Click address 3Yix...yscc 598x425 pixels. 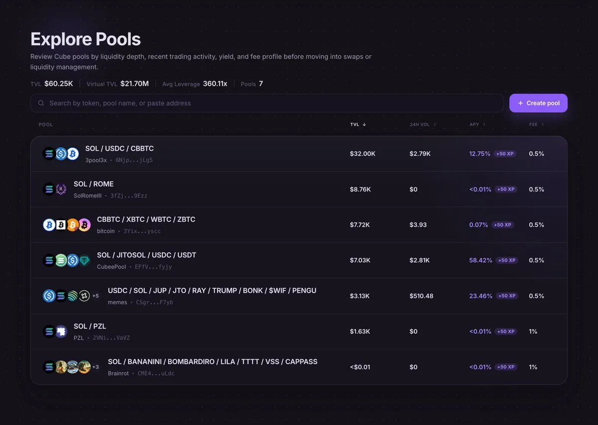[142, 231]
